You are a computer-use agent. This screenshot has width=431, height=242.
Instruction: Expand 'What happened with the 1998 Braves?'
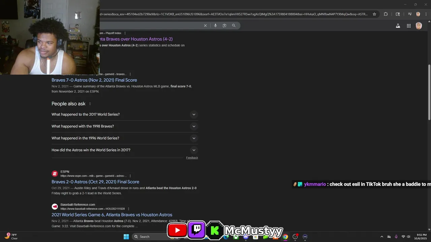[125, 126]
